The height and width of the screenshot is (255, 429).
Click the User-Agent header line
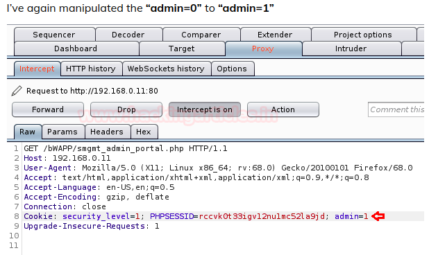point(218,168)
